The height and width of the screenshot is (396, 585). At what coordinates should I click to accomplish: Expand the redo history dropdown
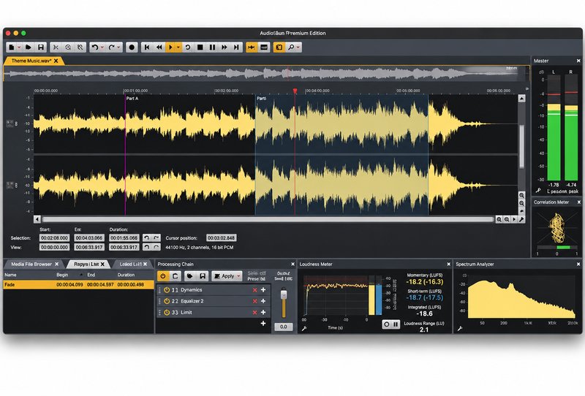pos(118,47)
